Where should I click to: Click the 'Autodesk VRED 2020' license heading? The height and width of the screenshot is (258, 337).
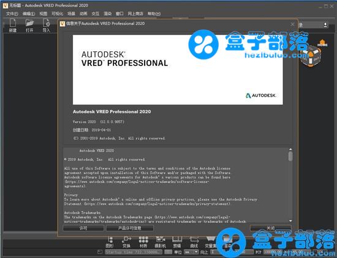[97, 150]
